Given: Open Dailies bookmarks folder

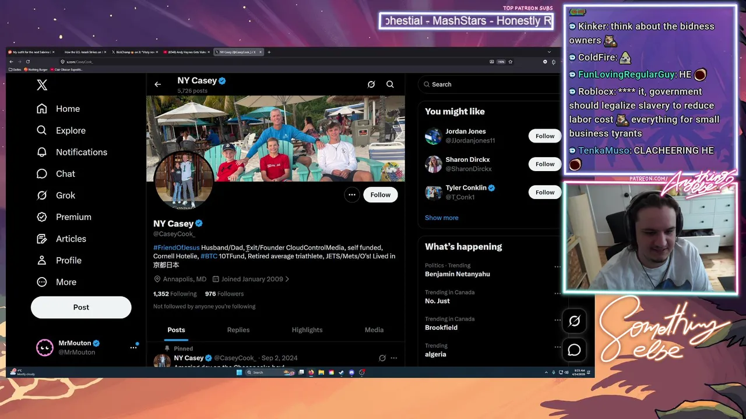Looking at the screenshot, I should pos(15,69).
